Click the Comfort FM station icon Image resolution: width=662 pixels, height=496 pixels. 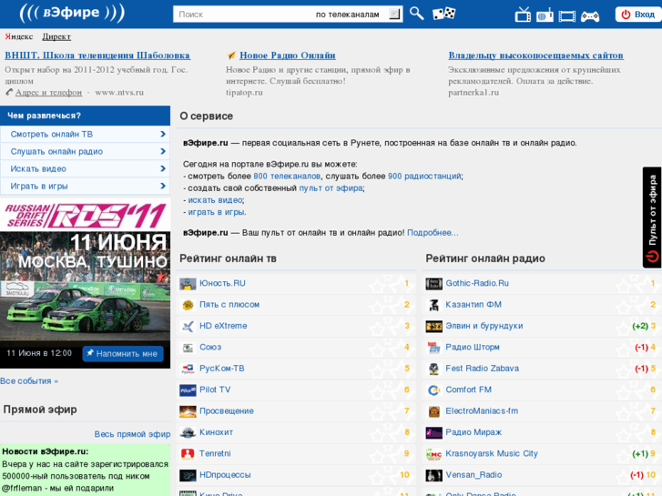[x=434, y=390]
